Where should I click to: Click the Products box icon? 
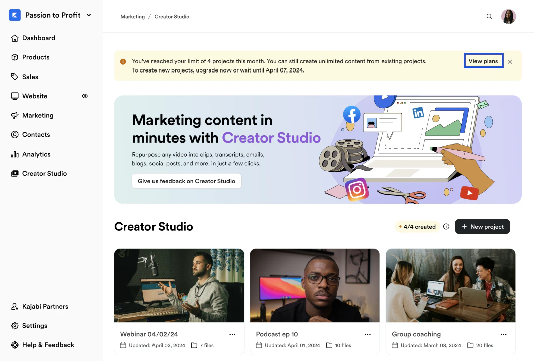click(15, 57)
